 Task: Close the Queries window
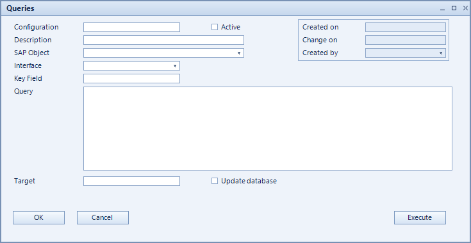[x=465, y=8]
